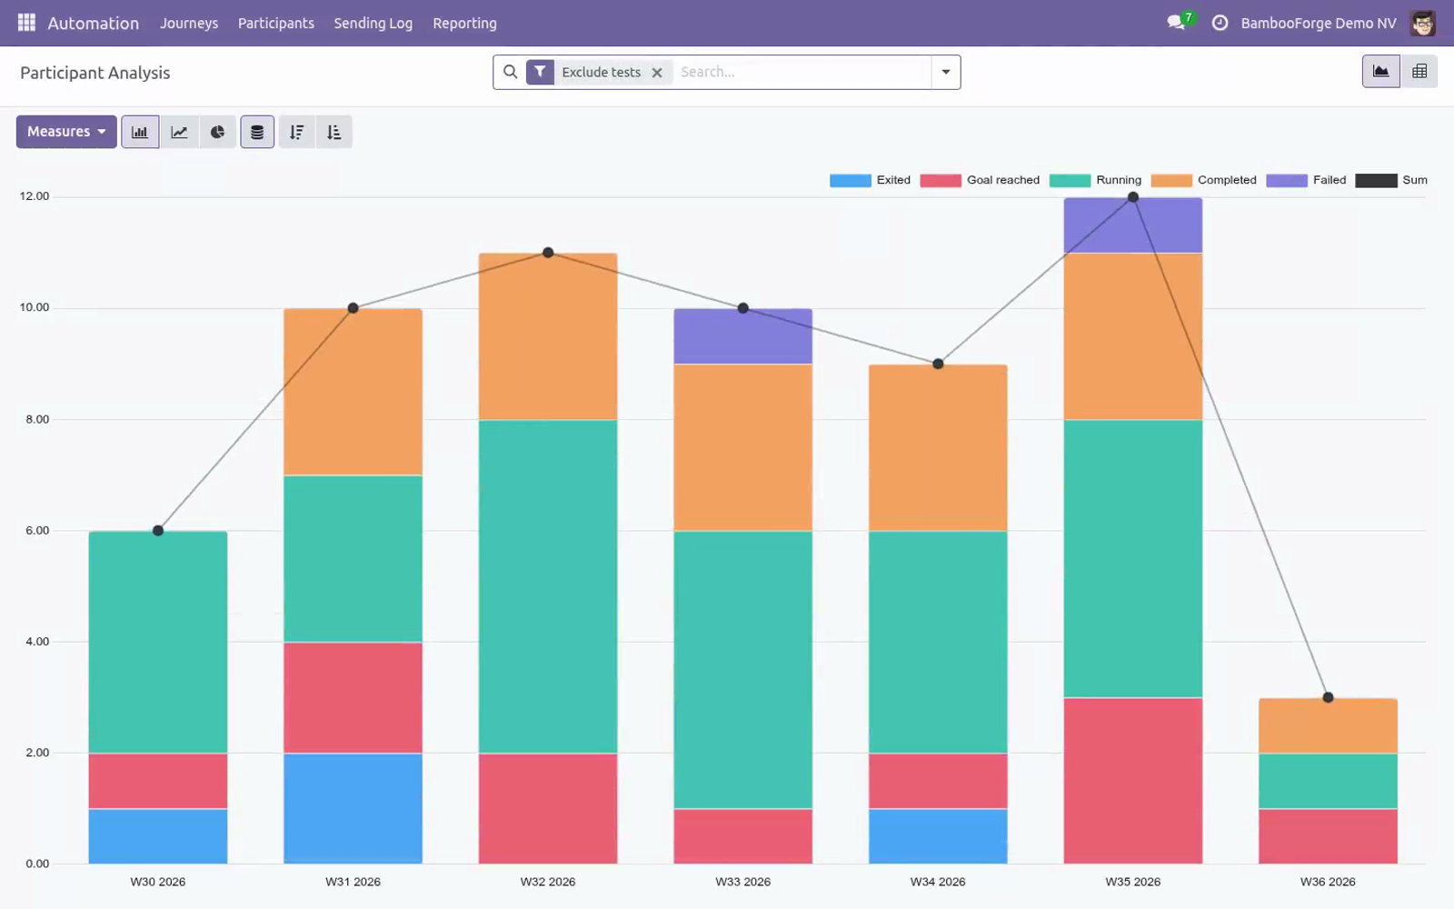Toggle Exited series in legend

(870, 180)
